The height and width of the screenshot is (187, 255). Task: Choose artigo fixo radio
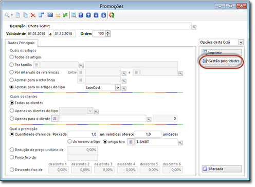pos(105,142)
